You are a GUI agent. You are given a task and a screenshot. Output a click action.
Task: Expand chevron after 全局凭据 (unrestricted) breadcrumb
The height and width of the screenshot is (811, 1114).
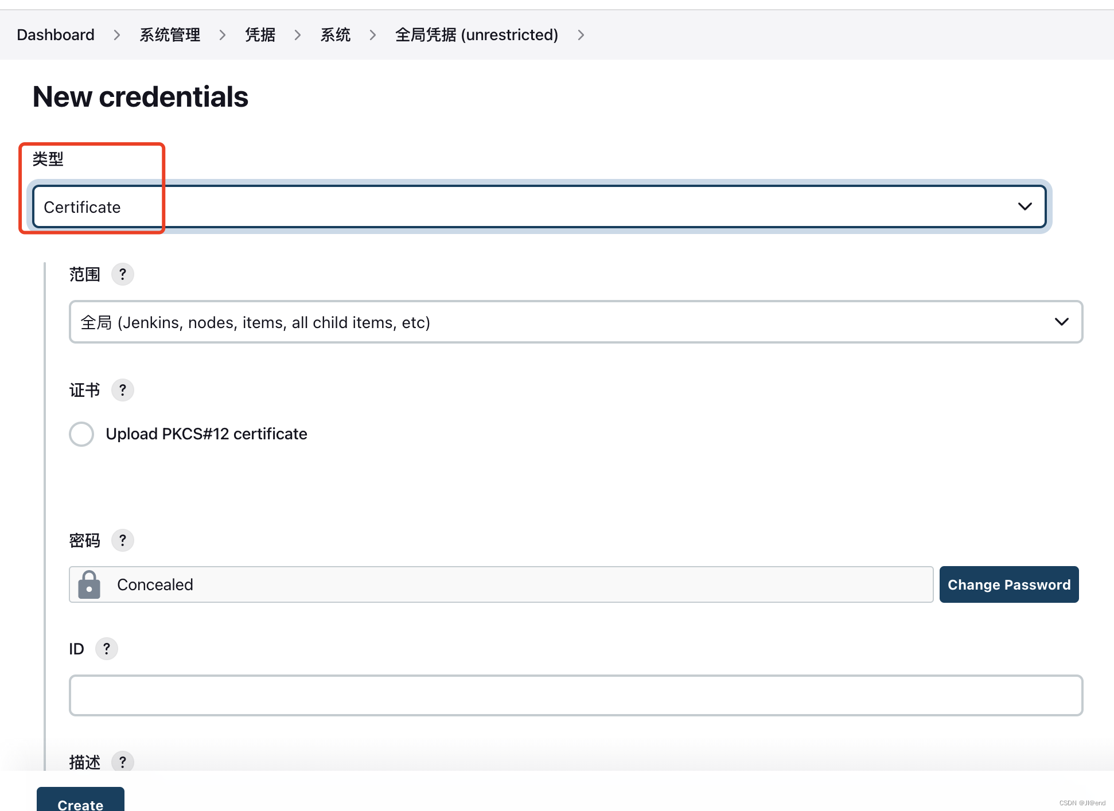581,35
